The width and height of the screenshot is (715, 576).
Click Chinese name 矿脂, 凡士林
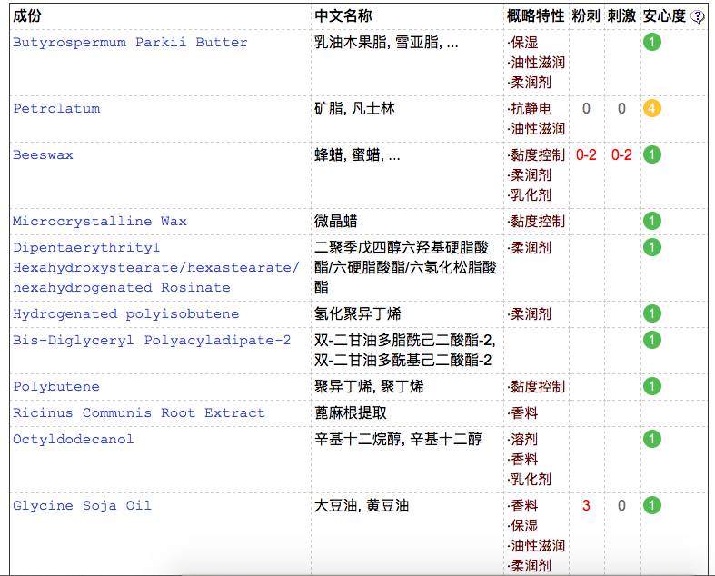(354, 108)
